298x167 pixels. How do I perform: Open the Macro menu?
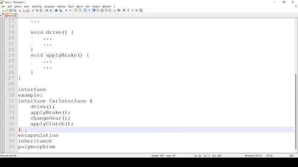click(80, 6)
